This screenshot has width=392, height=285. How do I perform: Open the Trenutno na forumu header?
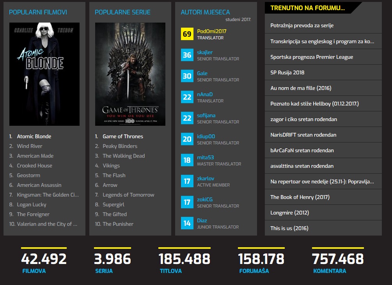(307, 8)
